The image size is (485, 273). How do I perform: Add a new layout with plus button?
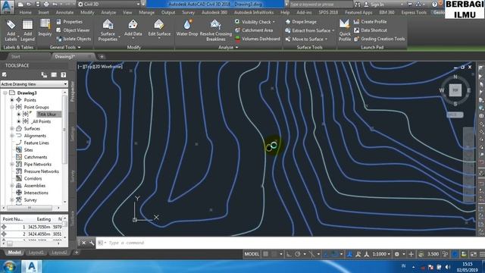coord(76,253)
